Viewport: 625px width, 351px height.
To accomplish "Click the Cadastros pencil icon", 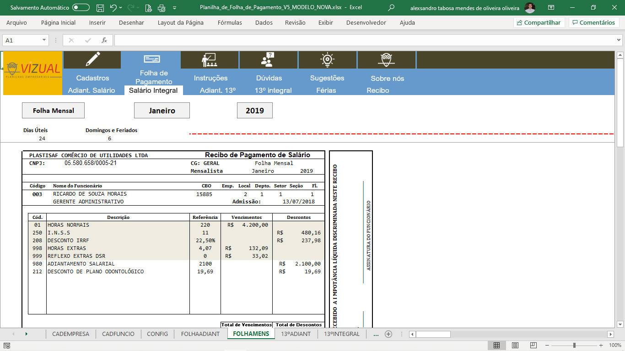I will (x=92, y=59).
